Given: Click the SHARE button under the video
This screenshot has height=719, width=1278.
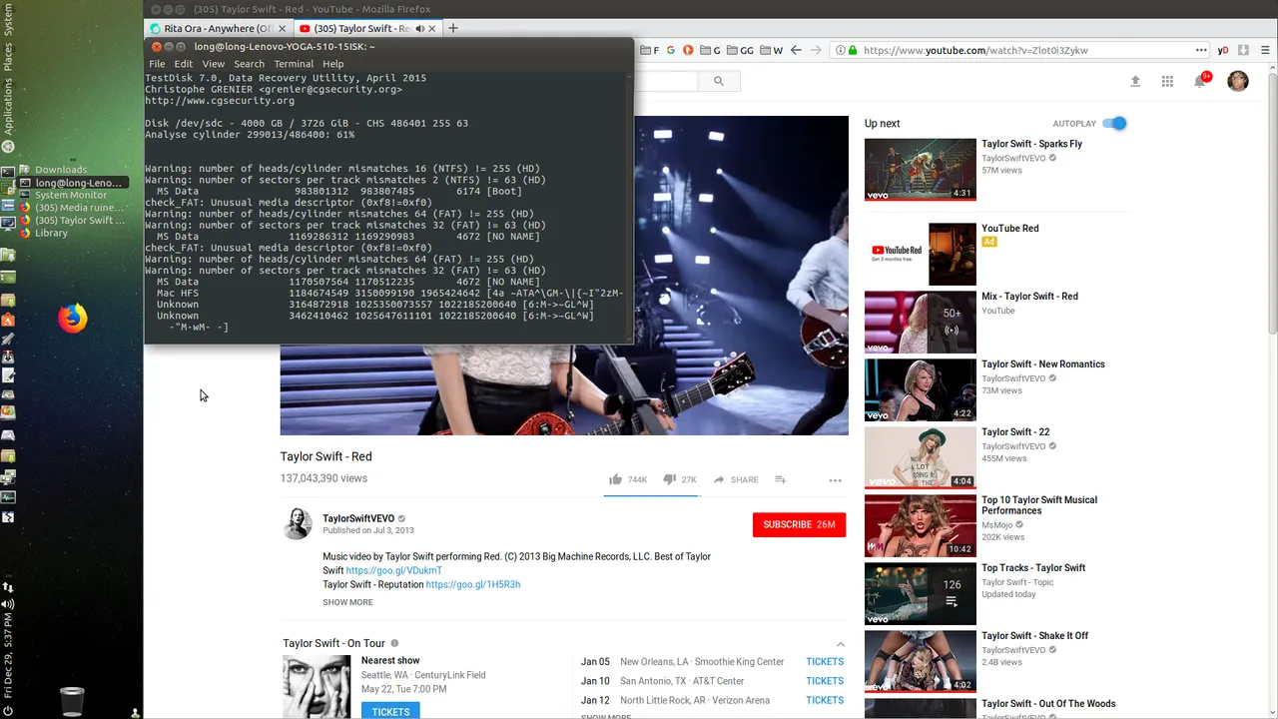Looking at the screenshot, I should (x=736, y=479).
